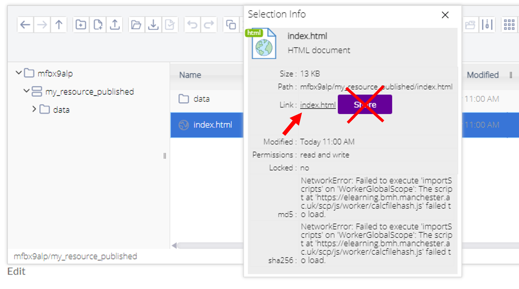Image resolution: width=519 pixels, height=289 pixels.
Task: Create a new folder from toolbar
Action: [x=81, y=25]
